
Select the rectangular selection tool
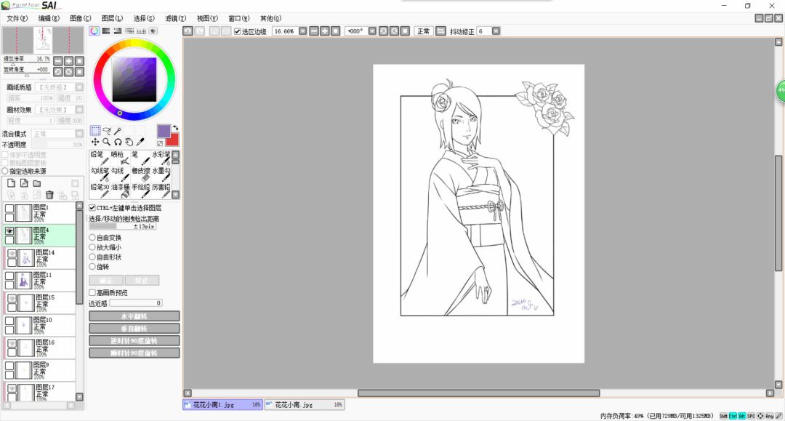[x=95, y=131]
